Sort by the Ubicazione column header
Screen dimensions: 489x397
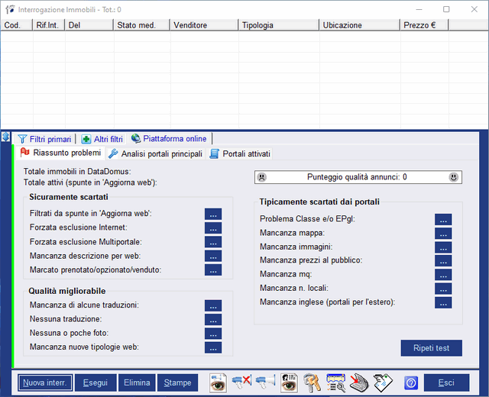(x=360, y=25)
